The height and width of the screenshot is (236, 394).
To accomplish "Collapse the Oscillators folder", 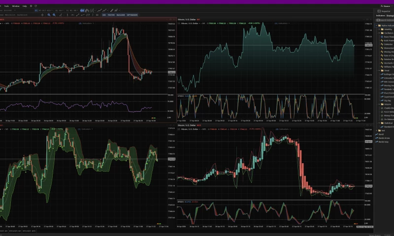I will [379, 33].
